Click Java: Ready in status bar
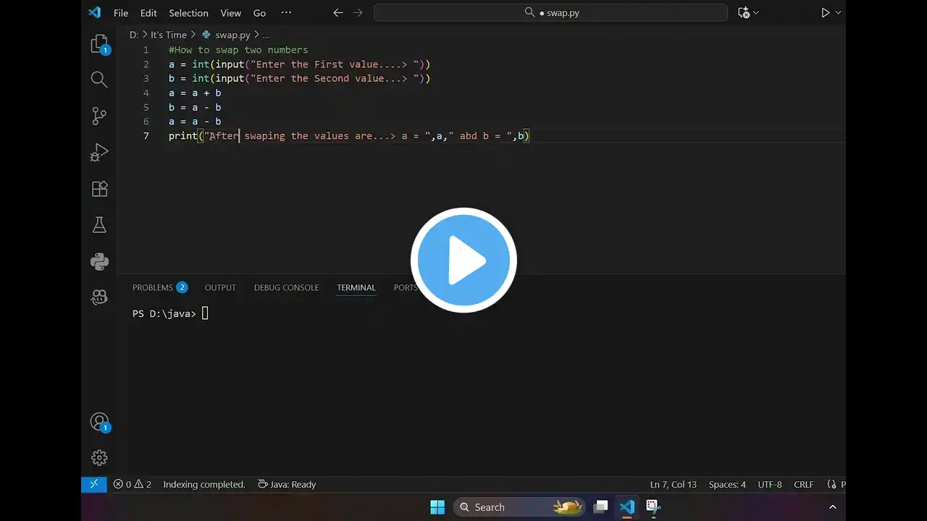The width and height of the screenshot is (927, 521). (x=287, y=484)
